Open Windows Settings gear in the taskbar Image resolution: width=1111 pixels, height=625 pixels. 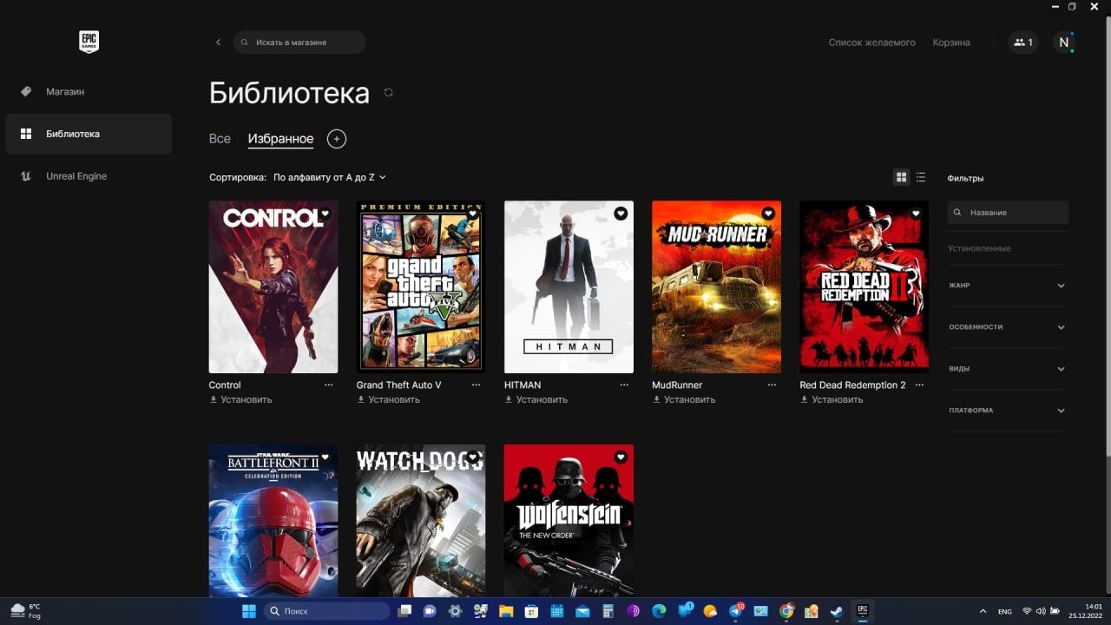click(455, 611)
